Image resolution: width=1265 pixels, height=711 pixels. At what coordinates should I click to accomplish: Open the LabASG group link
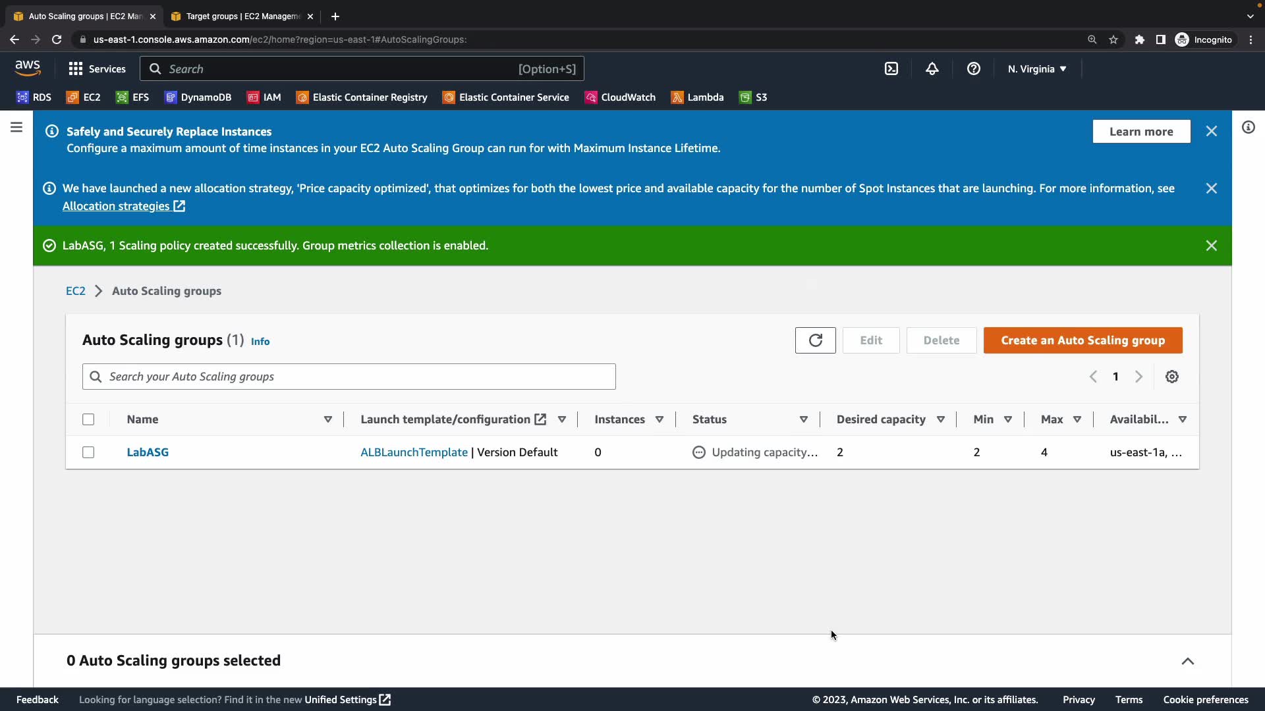pos(148,452)
